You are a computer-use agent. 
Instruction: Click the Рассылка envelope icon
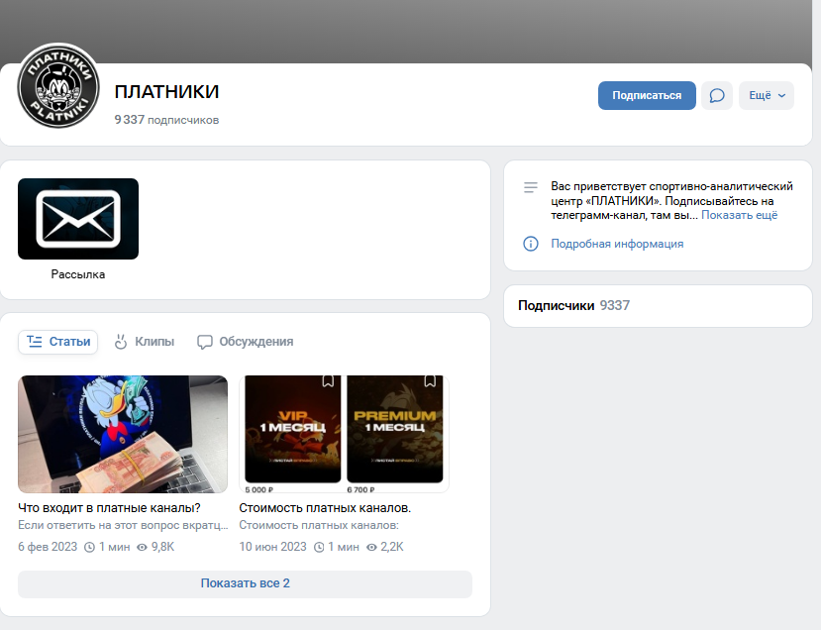pos(78,219)
